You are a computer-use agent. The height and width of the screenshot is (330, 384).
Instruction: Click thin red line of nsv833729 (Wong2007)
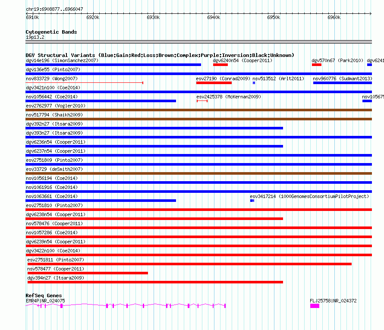tap(84, 83)
